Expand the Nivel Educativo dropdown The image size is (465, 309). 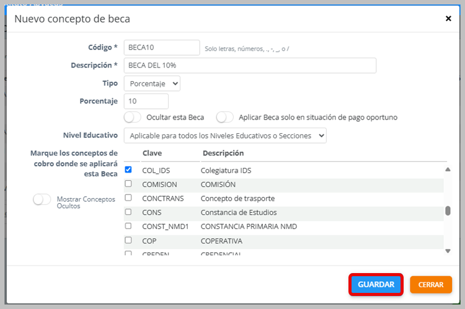(225, 135)
